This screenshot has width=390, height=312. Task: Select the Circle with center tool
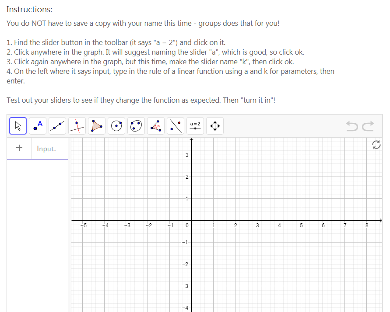pyautogui.click(x=116, y=126)
